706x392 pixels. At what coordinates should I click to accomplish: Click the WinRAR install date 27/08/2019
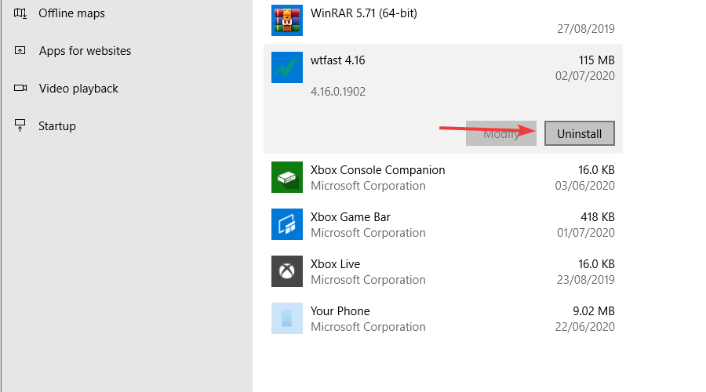586,29
